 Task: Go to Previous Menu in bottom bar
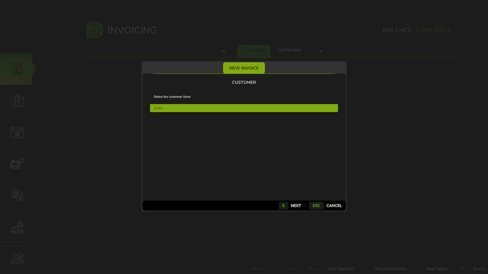pyautogui.click(x=390, y=269)
